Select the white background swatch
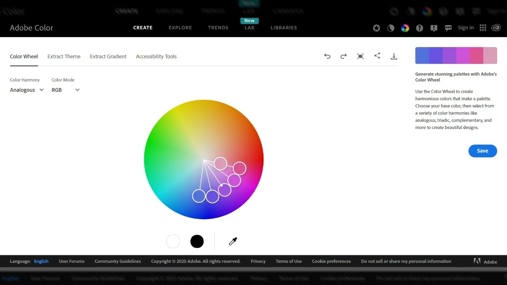The width and height of the screenshot is (507, 285). pos(173,241)
